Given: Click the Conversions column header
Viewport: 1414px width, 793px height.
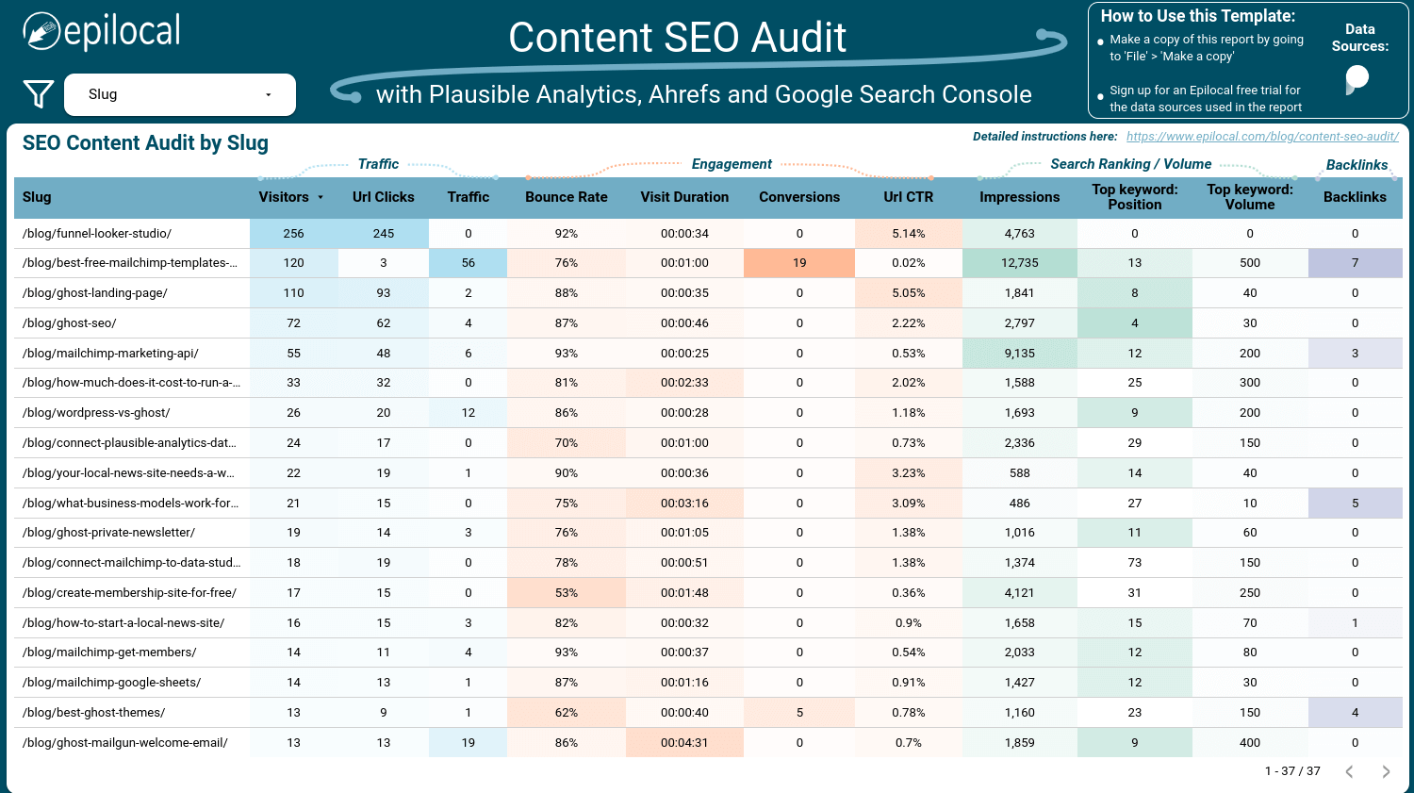Looking at the screenshot, I should pyautogui.click(x=799, y=197).
